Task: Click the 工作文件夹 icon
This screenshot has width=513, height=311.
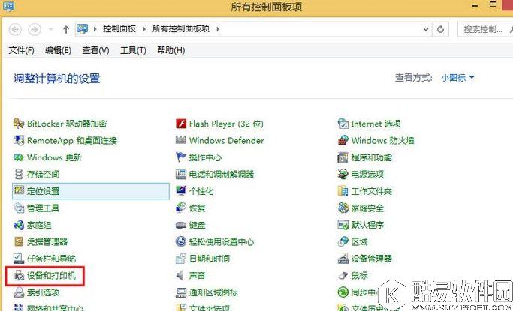Action: coord(343,191)
